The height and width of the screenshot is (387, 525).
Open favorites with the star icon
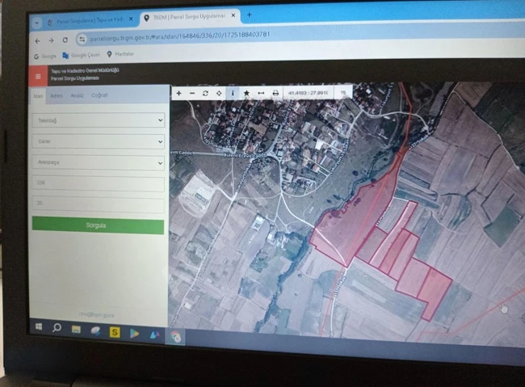click(x=247, y=93)
